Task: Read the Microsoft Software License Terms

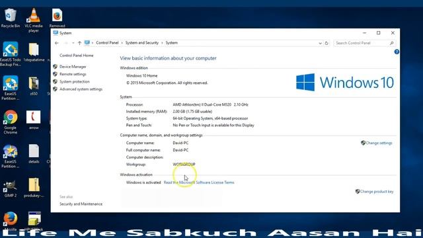Action: point(199,182)
